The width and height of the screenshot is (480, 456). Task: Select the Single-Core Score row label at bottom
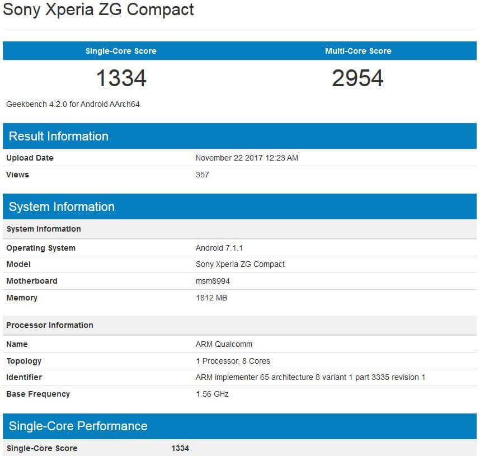click(42, 448)
